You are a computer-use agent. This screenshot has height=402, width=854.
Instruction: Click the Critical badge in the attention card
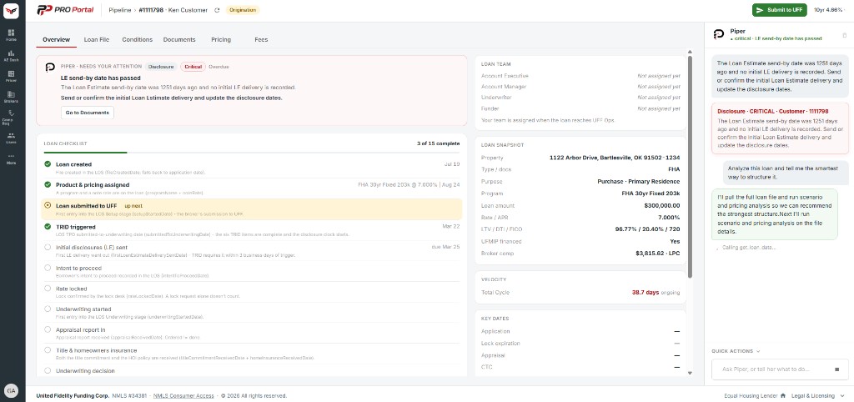[x=193, y=67]
